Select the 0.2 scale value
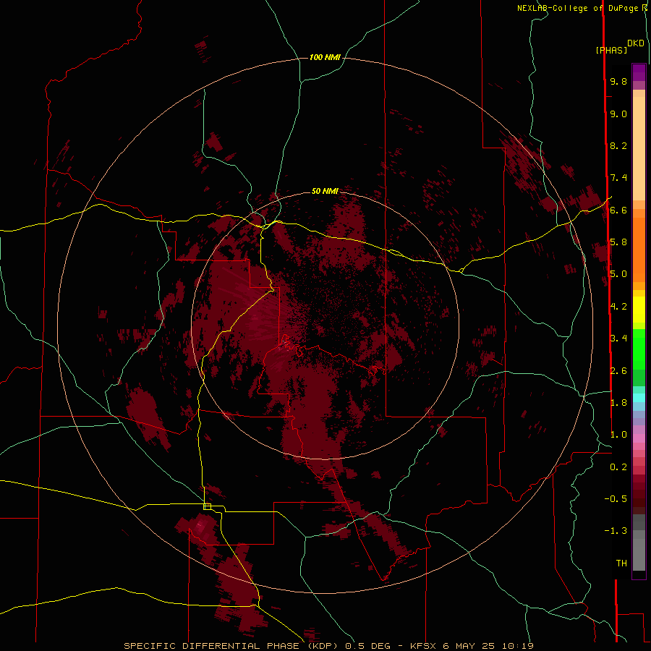 (x=618, y=467)
